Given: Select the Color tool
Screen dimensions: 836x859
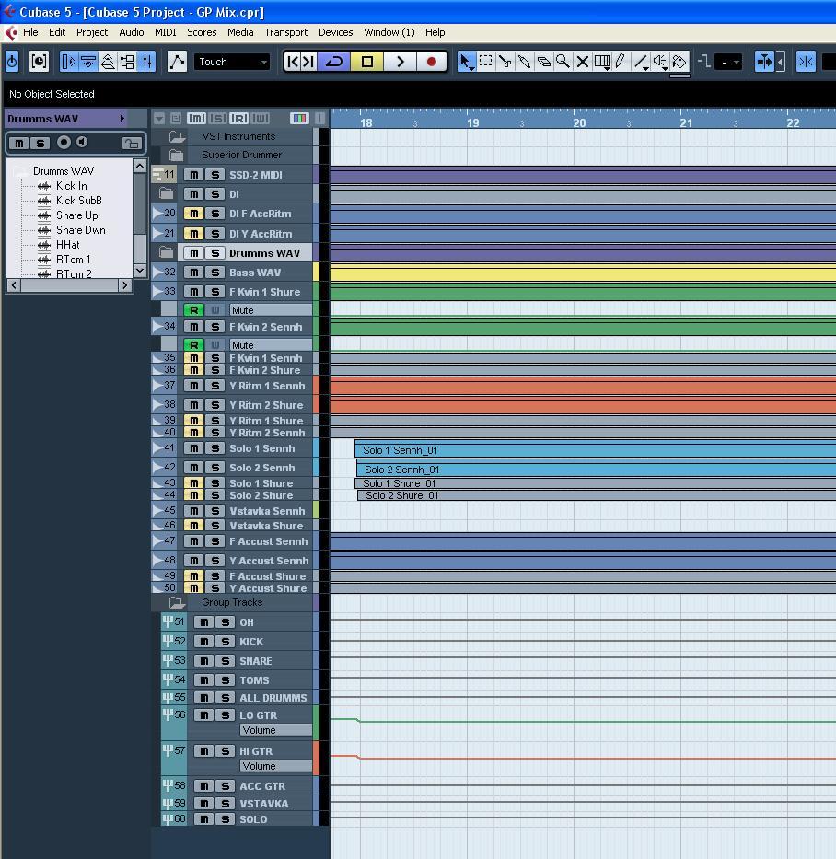Looking at the screenshot, I should (679, 62).
